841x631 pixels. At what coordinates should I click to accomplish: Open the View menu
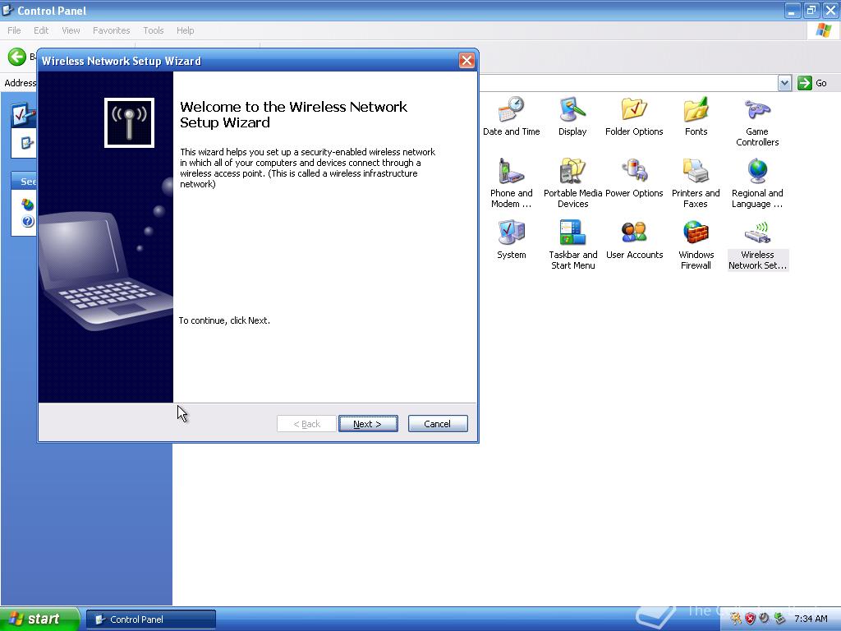pos(71,30)
